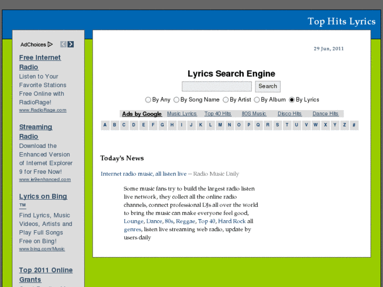Open the Disco Hits link

(289, 114)
